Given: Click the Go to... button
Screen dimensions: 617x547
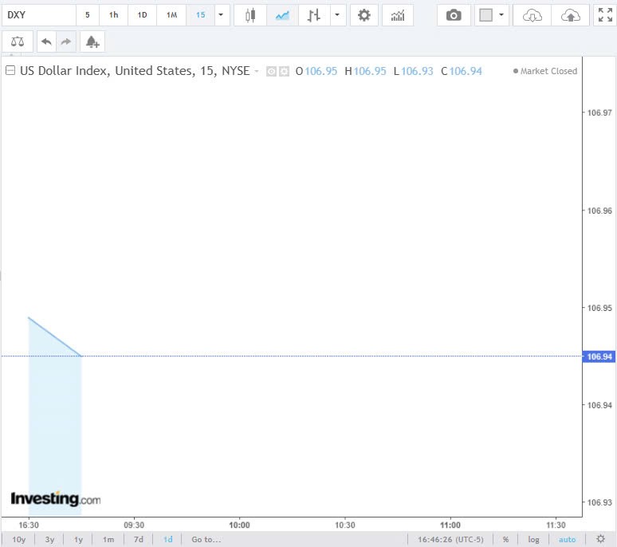Looking at the screenshot, I should (x=206, y=540).
